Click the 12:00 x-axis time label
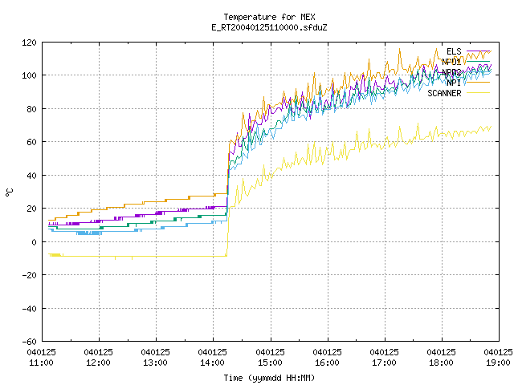 click(x=98, y=363)
